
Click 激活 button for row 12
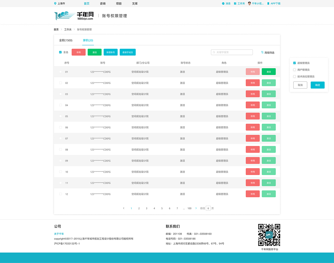[269, 194]
